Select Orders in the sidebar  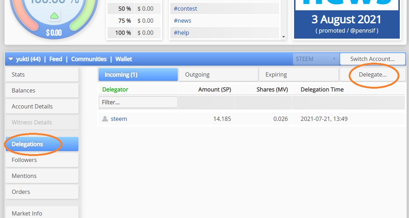pos(42,192)
